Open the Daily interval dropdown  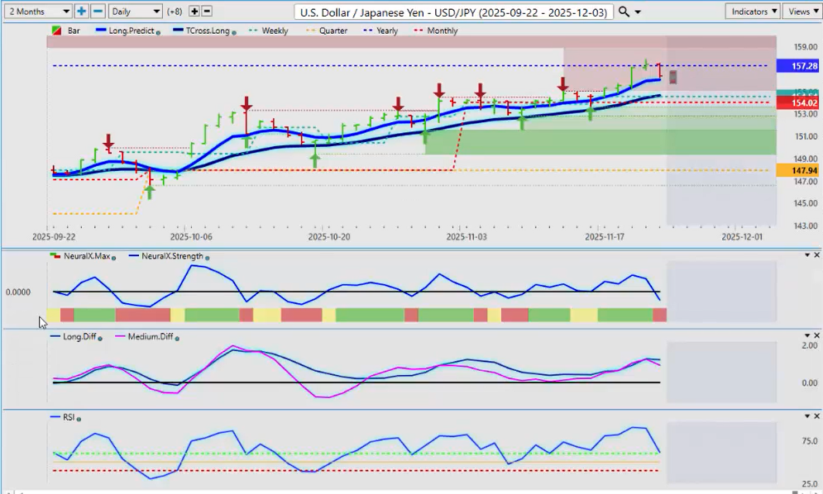pos(135,12)
